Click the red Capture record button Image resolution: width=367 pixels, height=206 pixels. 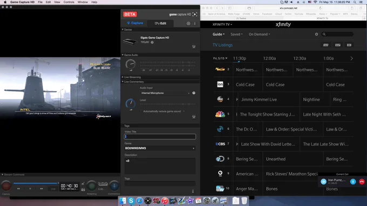coord(6,186)
